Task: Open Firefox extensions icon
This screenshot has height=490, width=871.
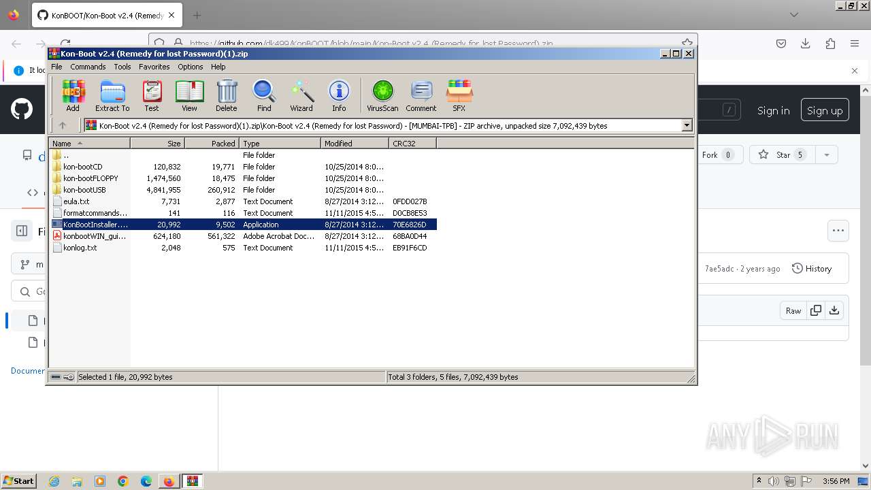Action: point(830,44)
